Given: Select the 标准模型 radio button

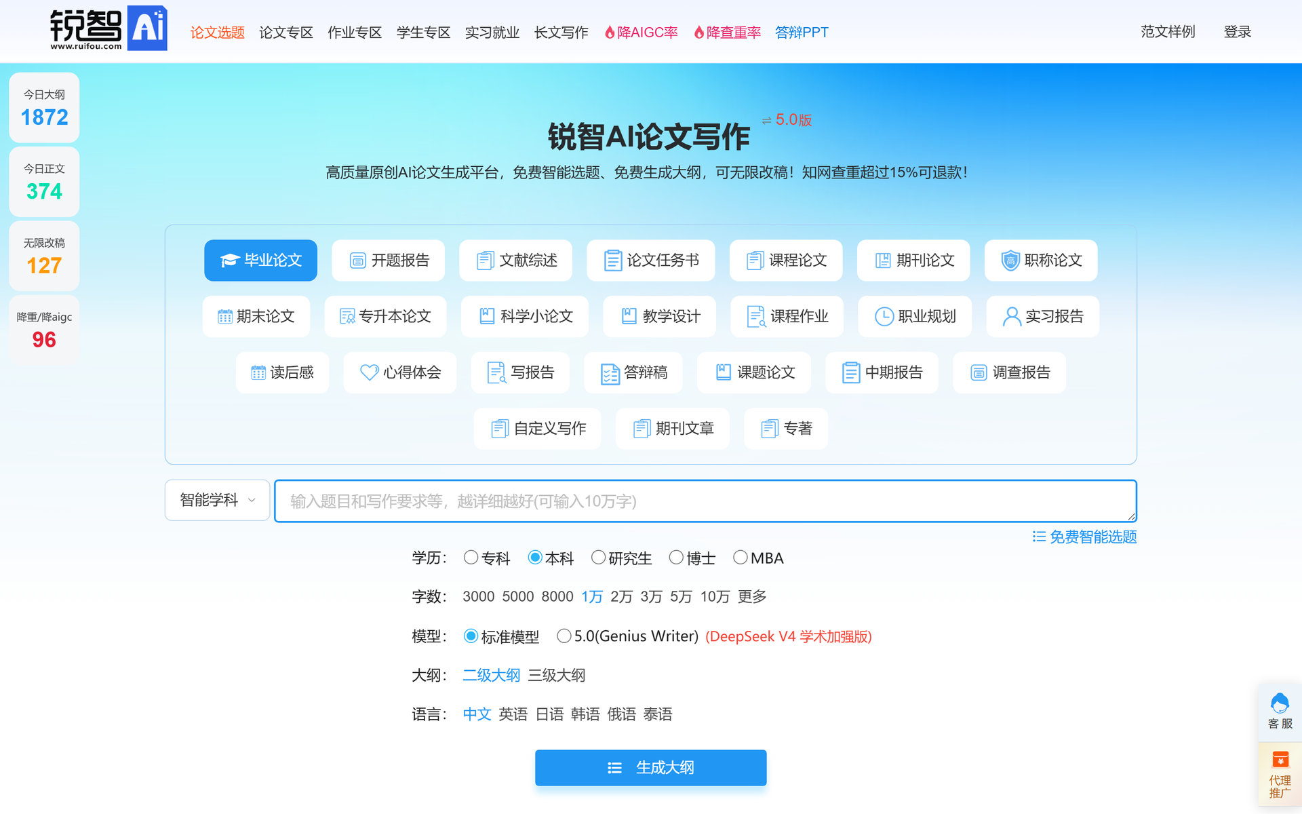Looking at the screenshot, I should 471,636.
